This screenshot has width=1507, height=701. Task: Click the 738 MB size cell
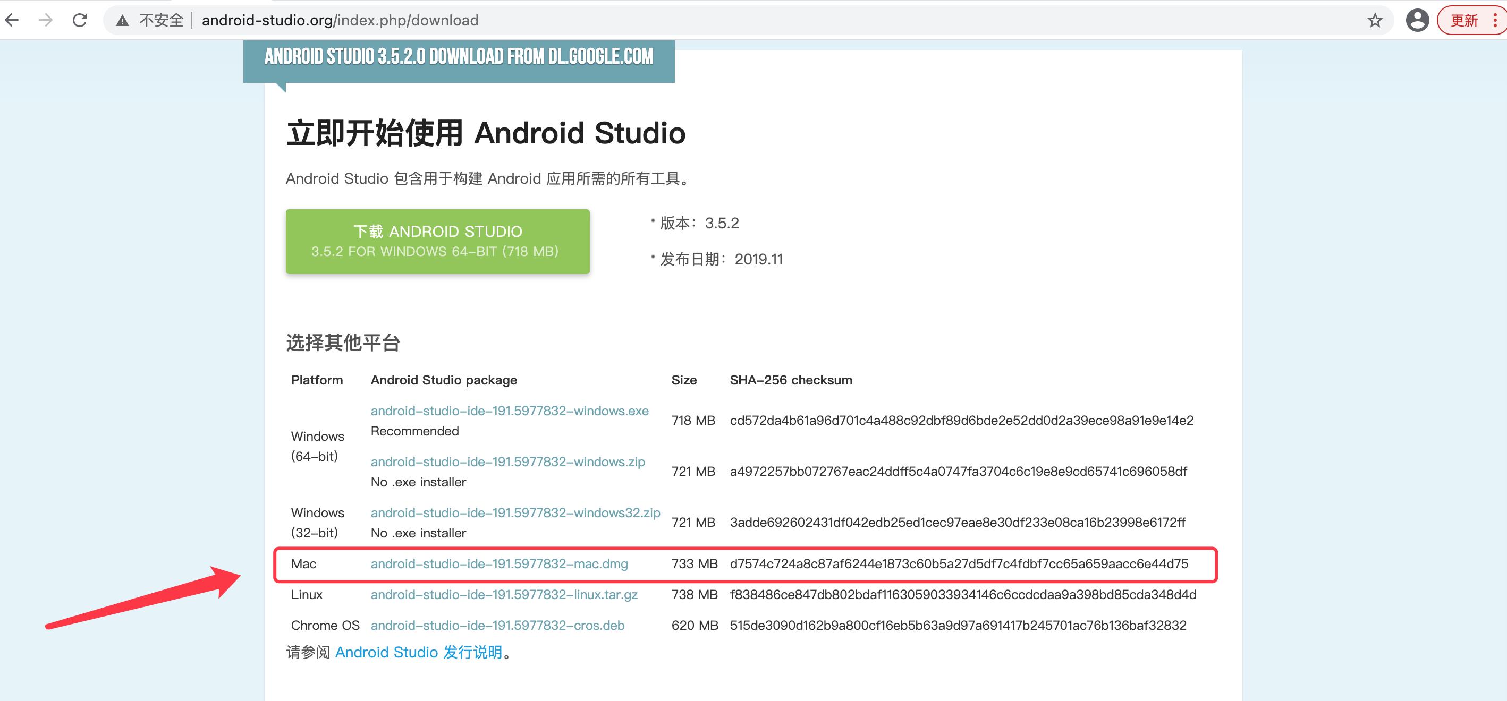[x=695, y=594]
